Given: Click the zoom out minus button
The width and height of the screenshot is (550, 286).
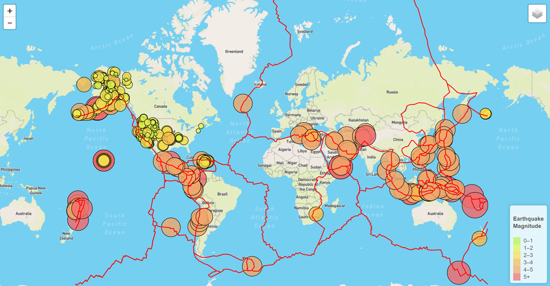Looking at the screenshot, I should coord(10,23).
